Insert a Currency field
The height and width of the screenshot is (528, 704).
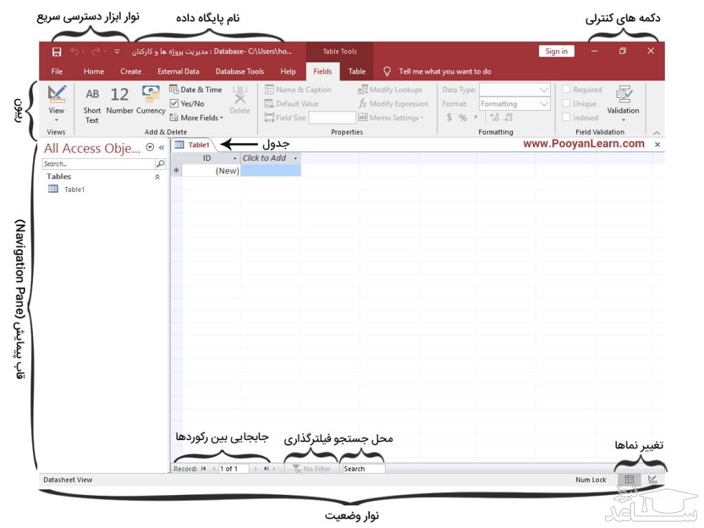[150, 93]
